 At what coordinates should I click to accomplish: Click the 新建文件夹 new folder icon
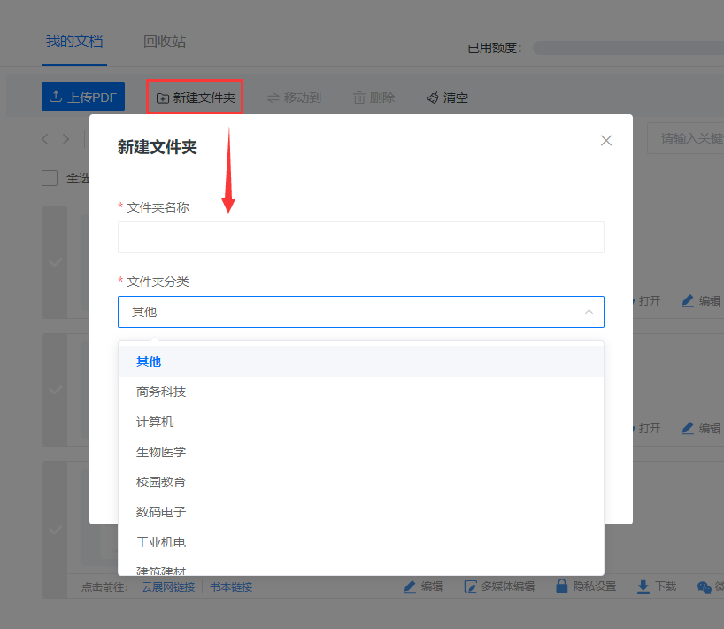click(x=162, y=97)
